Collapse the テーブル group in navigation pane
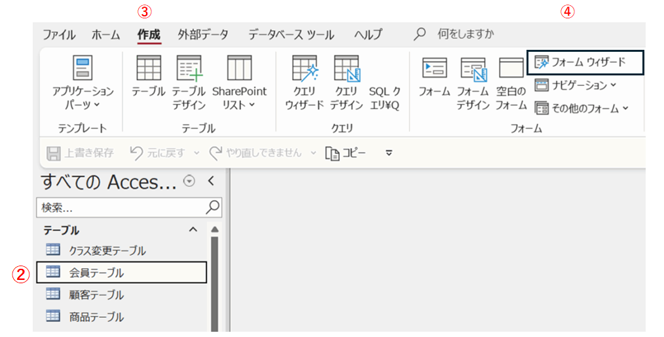Image resolution: width=664 pixels, height=337 pixels. (193, 229)
